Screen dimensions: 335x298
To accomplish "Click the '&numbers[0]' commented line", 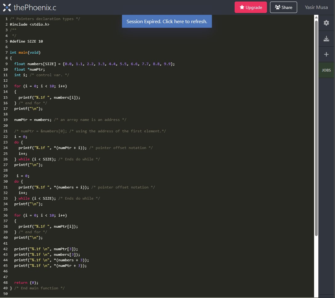I will tap(90, 131).
